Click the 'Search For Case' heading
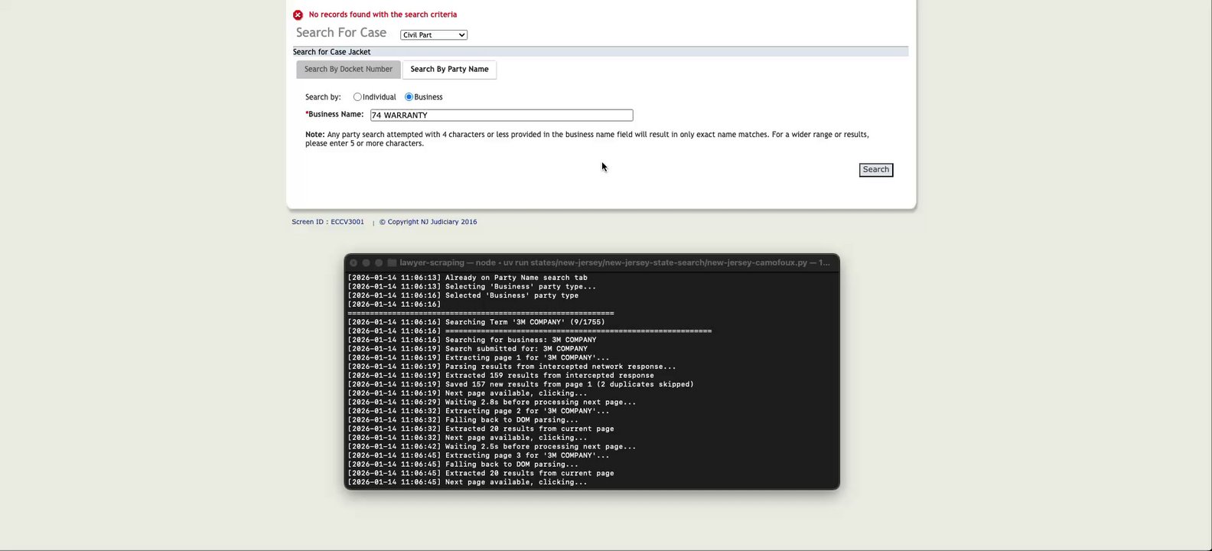 (x=341, y=33)
